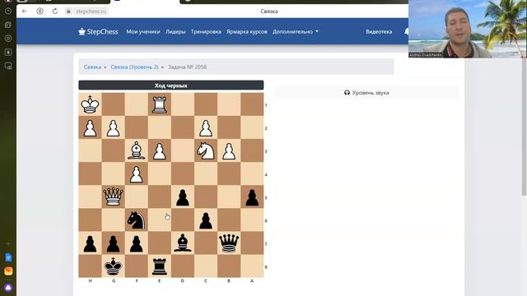Select the black king on g8
Viewport: 527px width, 296px height.
[x=114, y=266]
